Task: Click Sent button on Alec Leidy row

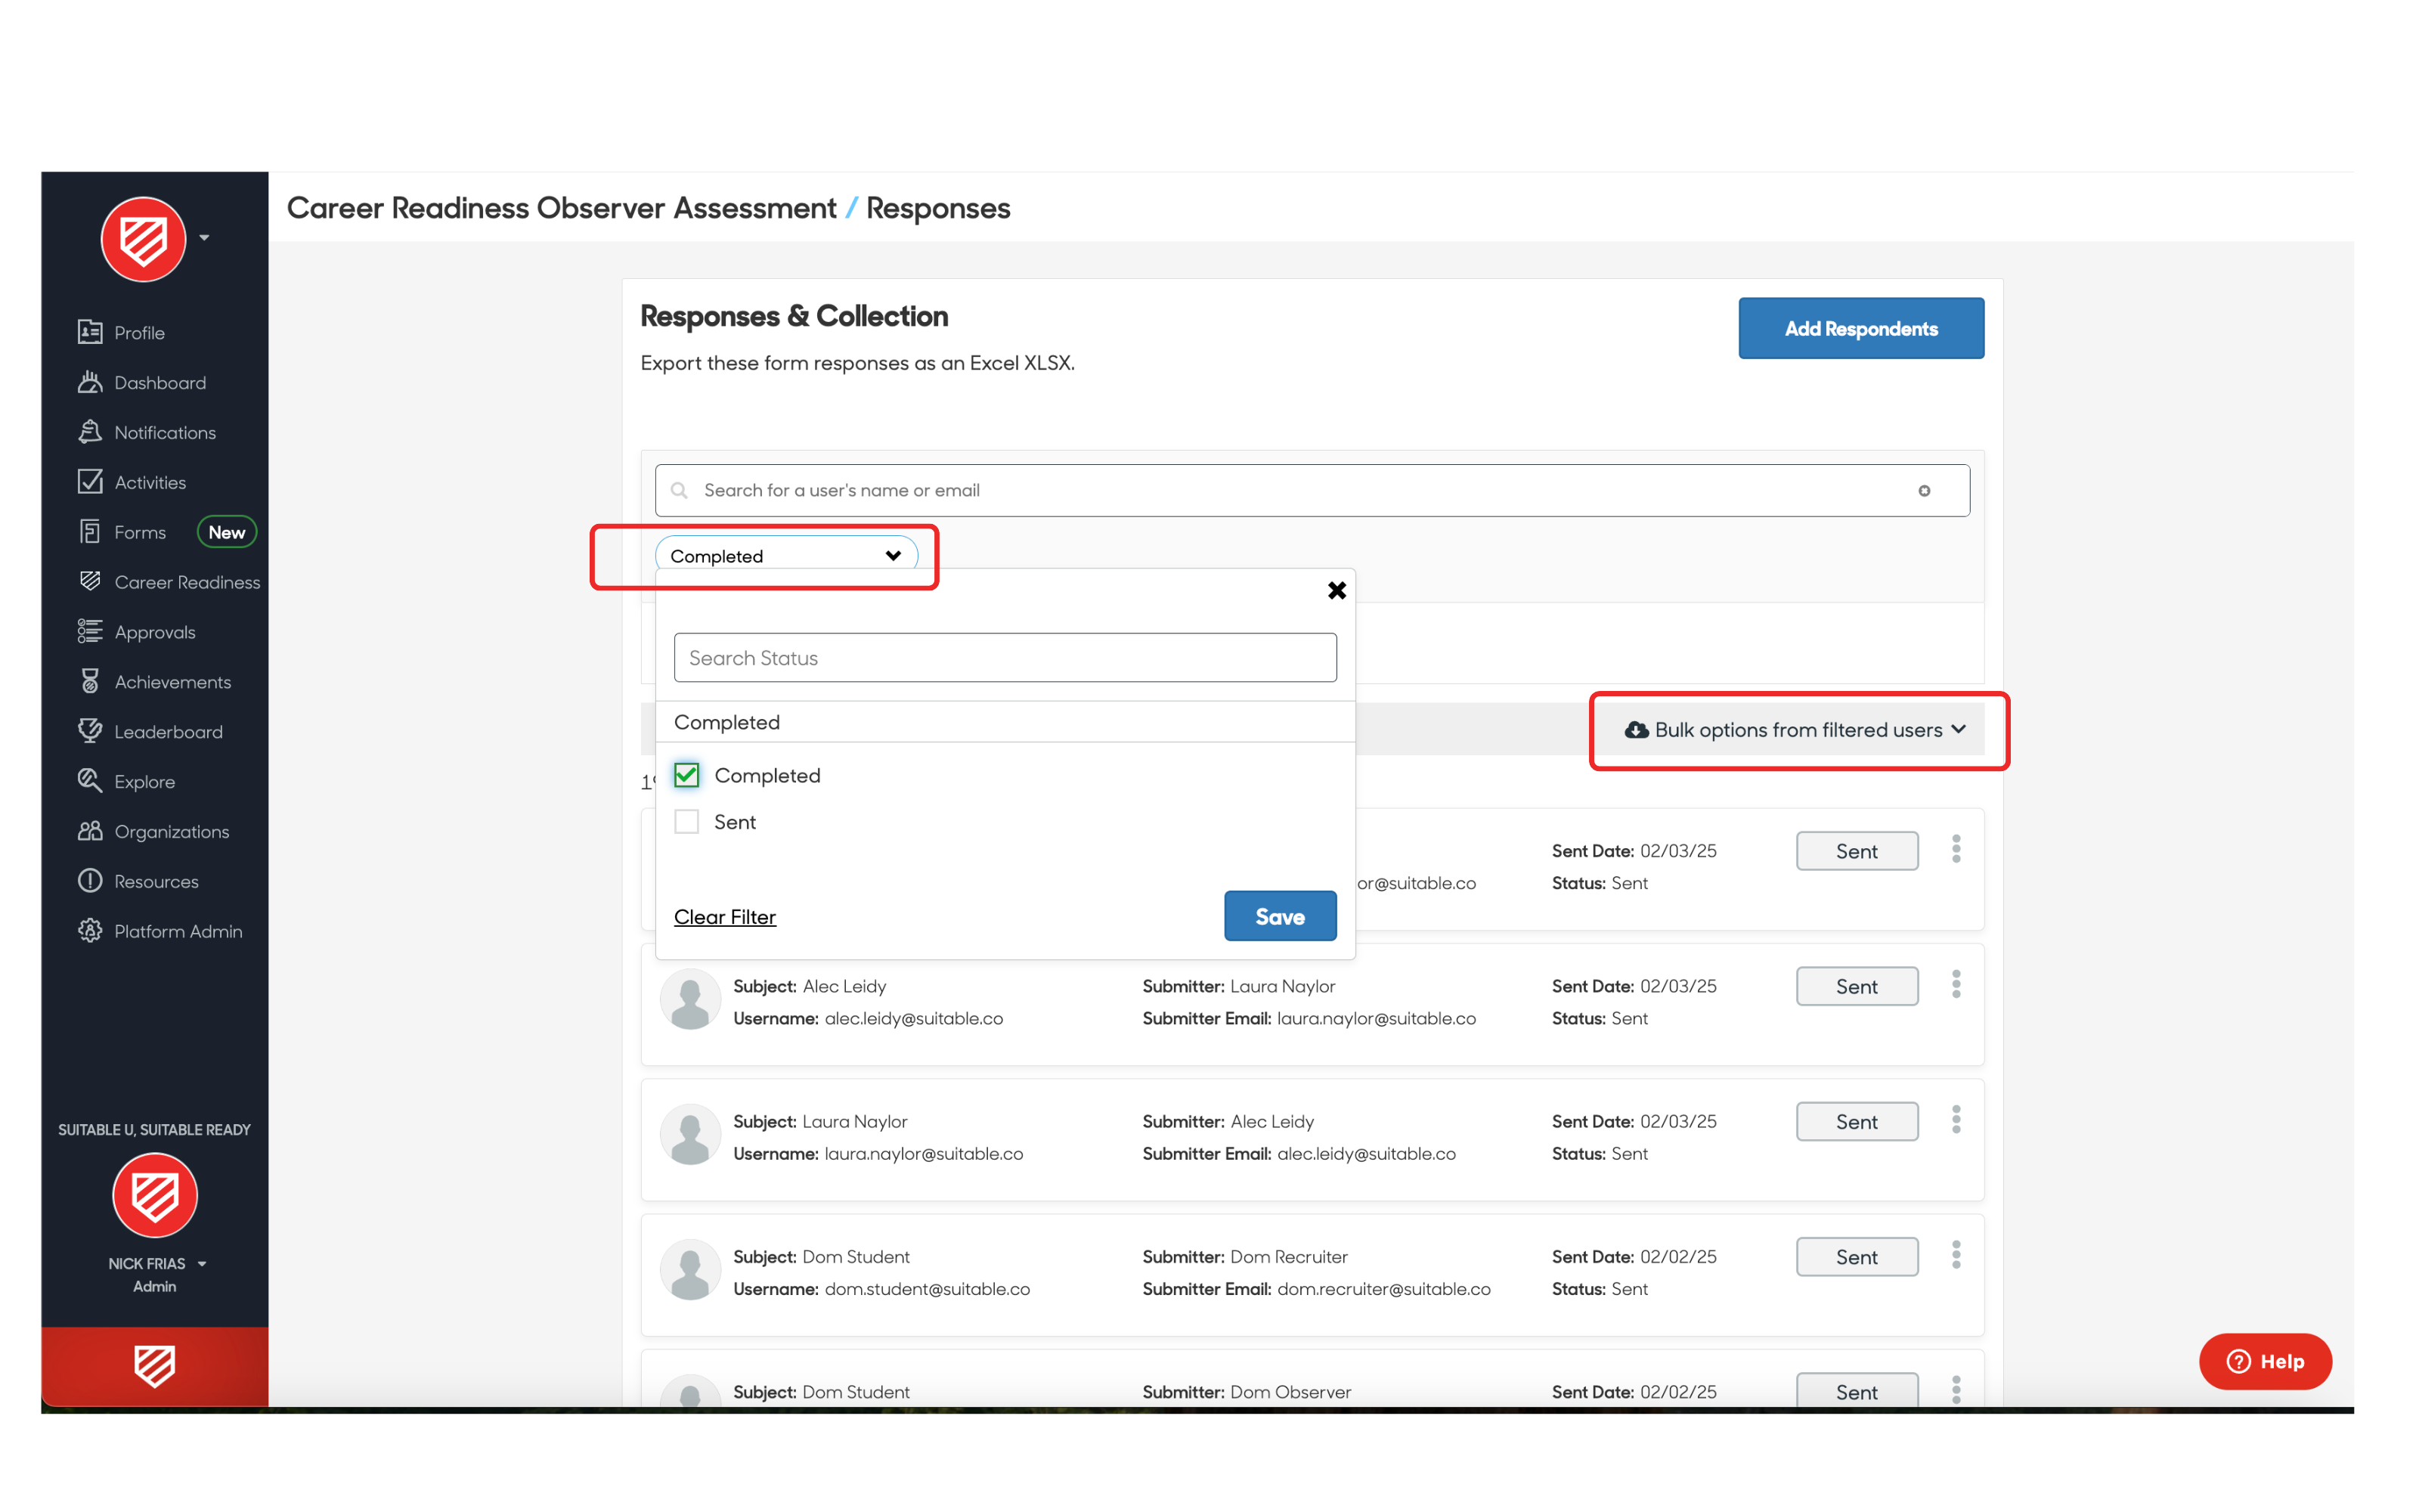Action: pos(1857,986)
